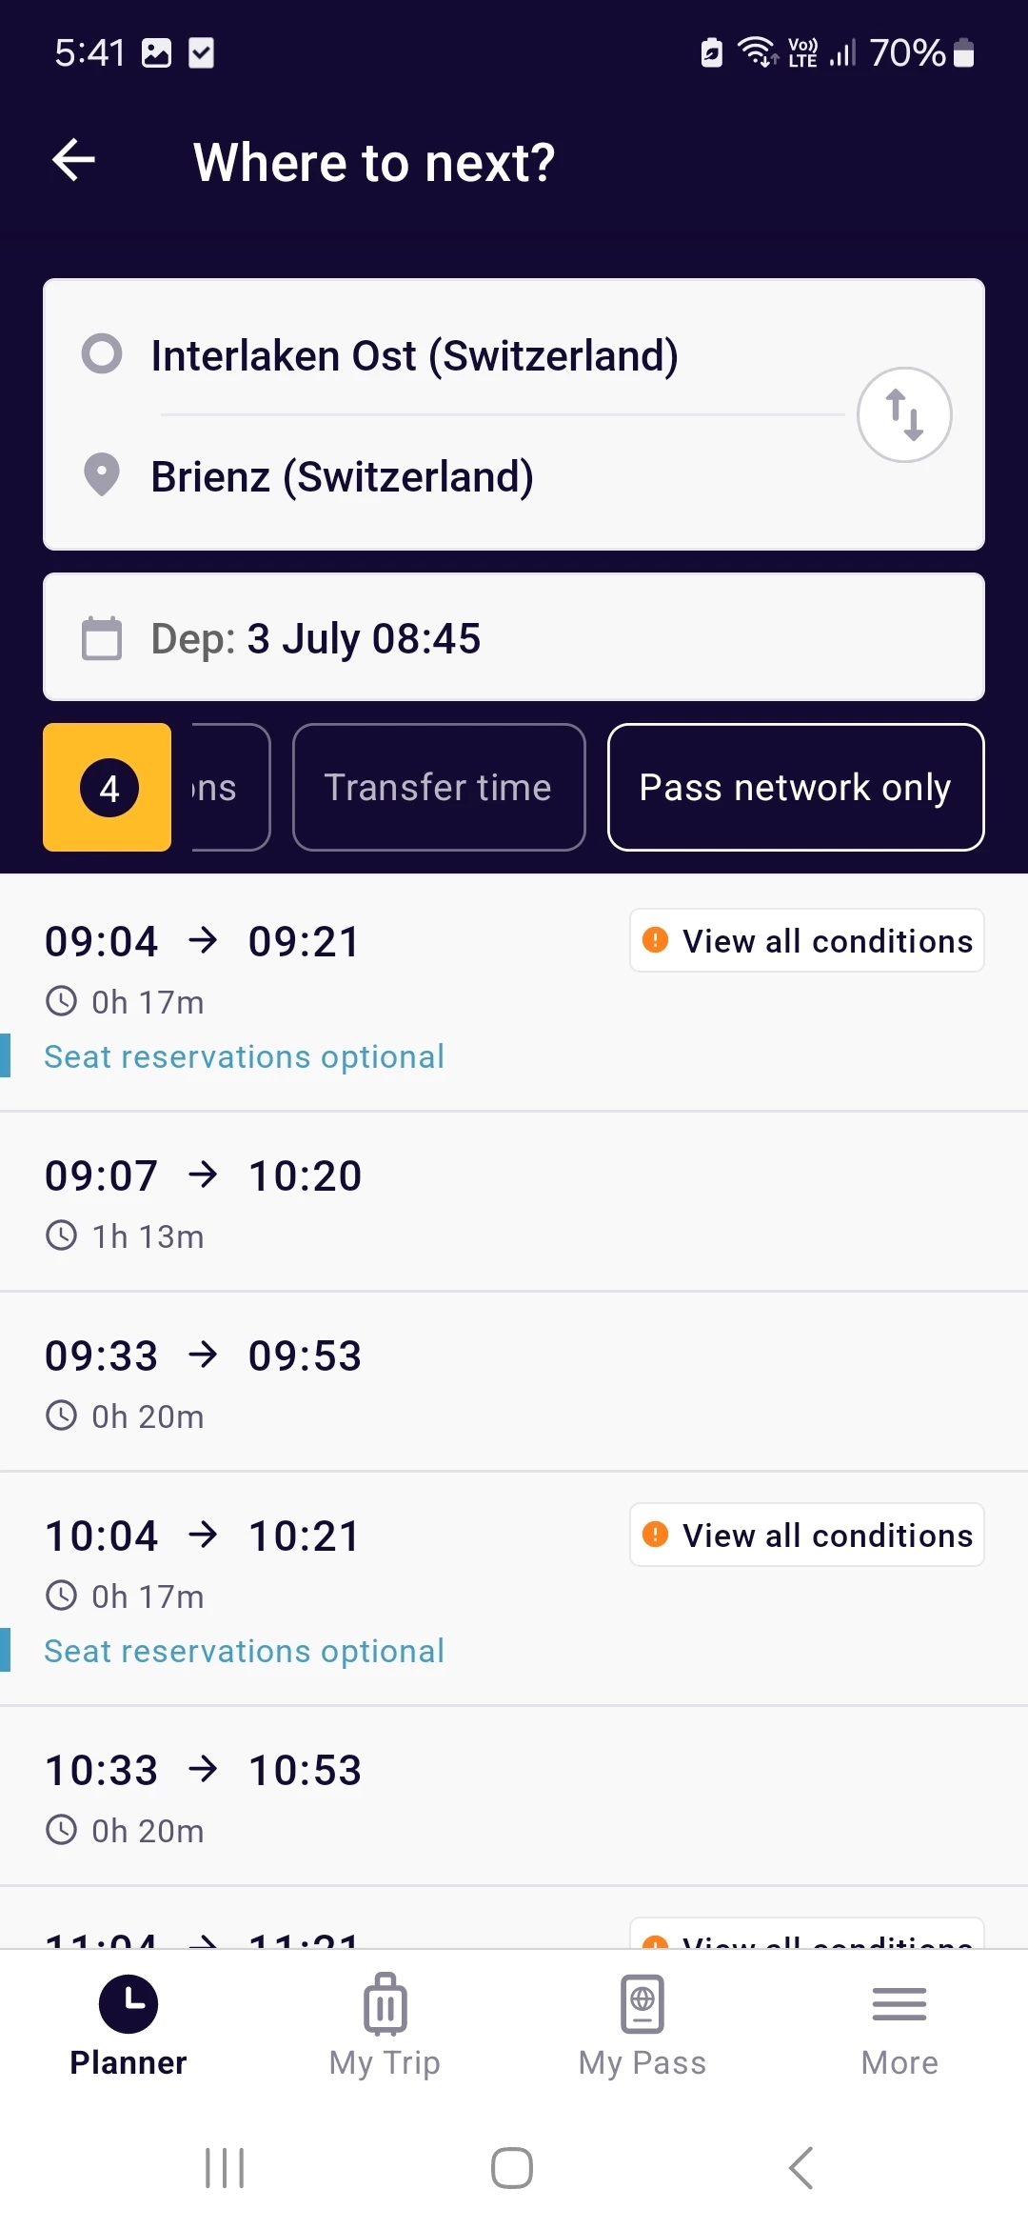The width and height of the screenshot is (1028, 2229).
Task: Open My Pass tab
Action: point(642,2025)
